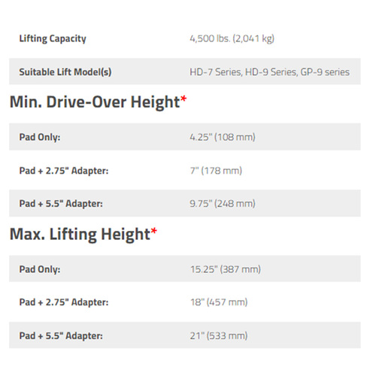Click Pad + 2.75" Adapter under Max. Lifting Height
This screenshot has width=376, height=376.
click(x=64, y=302)
